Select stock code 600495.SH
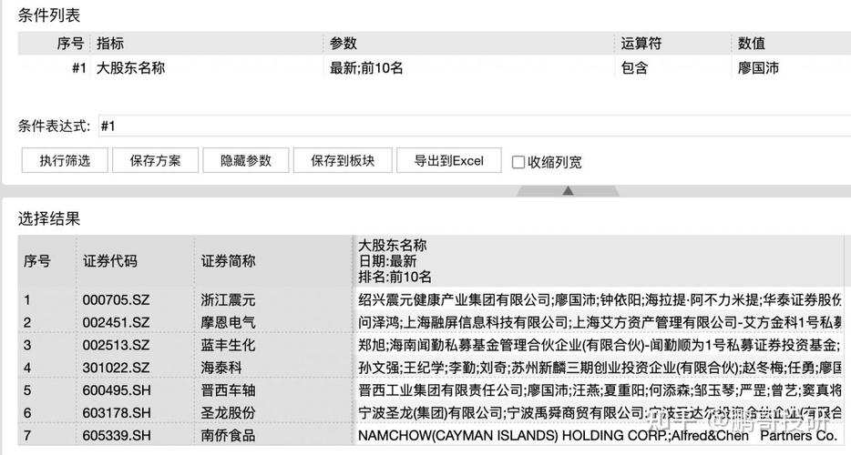The width and height of the screenshot is (851, 455). [117, 390]
